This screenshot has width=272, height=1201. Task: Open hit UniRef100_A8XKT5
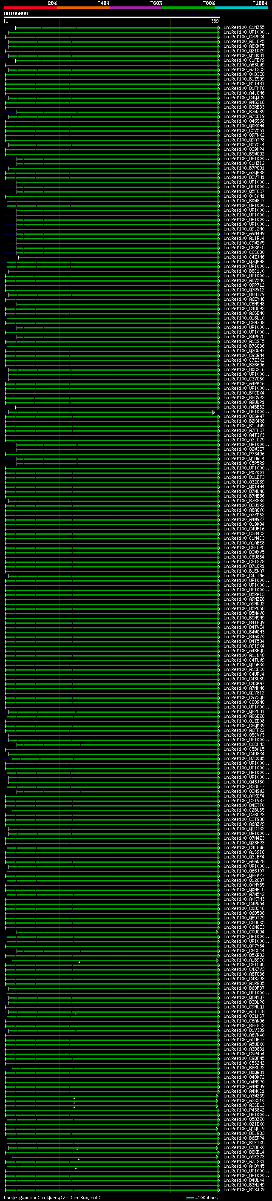244,46
